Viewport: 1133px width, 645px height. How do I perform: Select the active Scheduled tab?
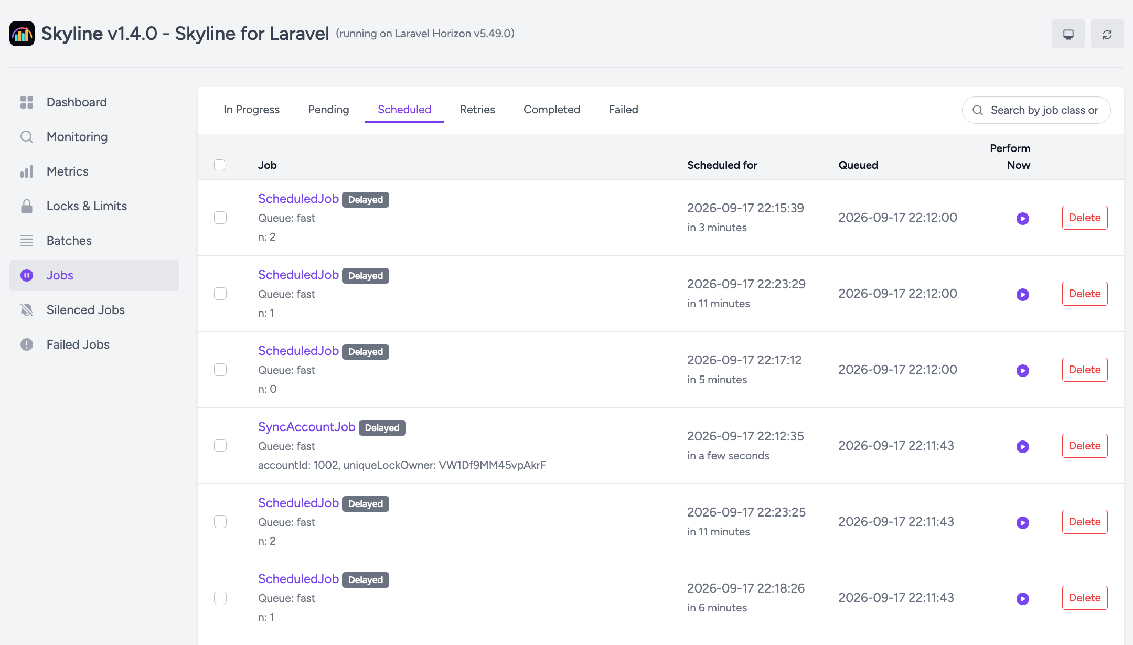click(x=404, y=110)
